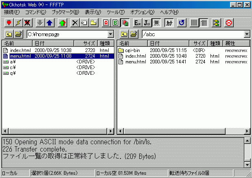Click the Connect plug icon in toolbar
This screenshot has height=178, width=252.
[9, 23]
